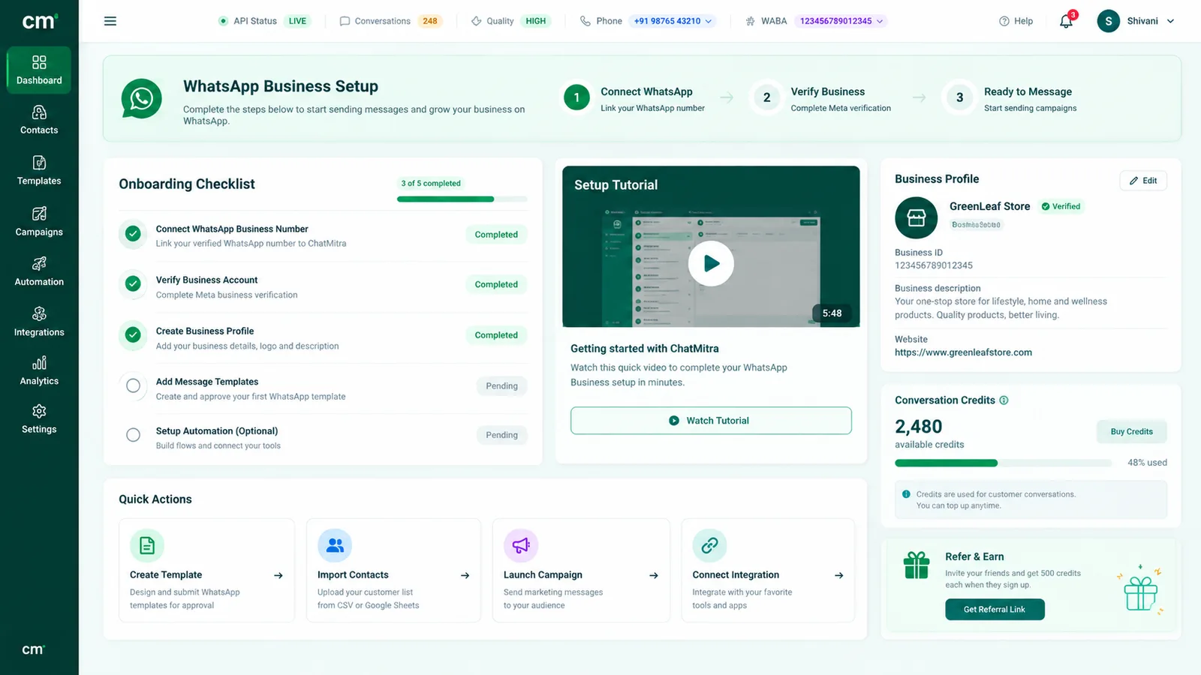
Task: Click the green gift icon in Refer & Earn
Action: click(917, 565)
